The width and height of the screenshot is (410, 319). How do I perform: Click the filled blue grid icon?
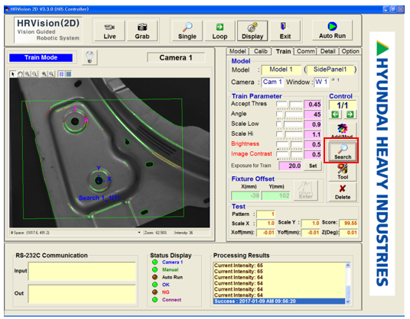point(69,74)
